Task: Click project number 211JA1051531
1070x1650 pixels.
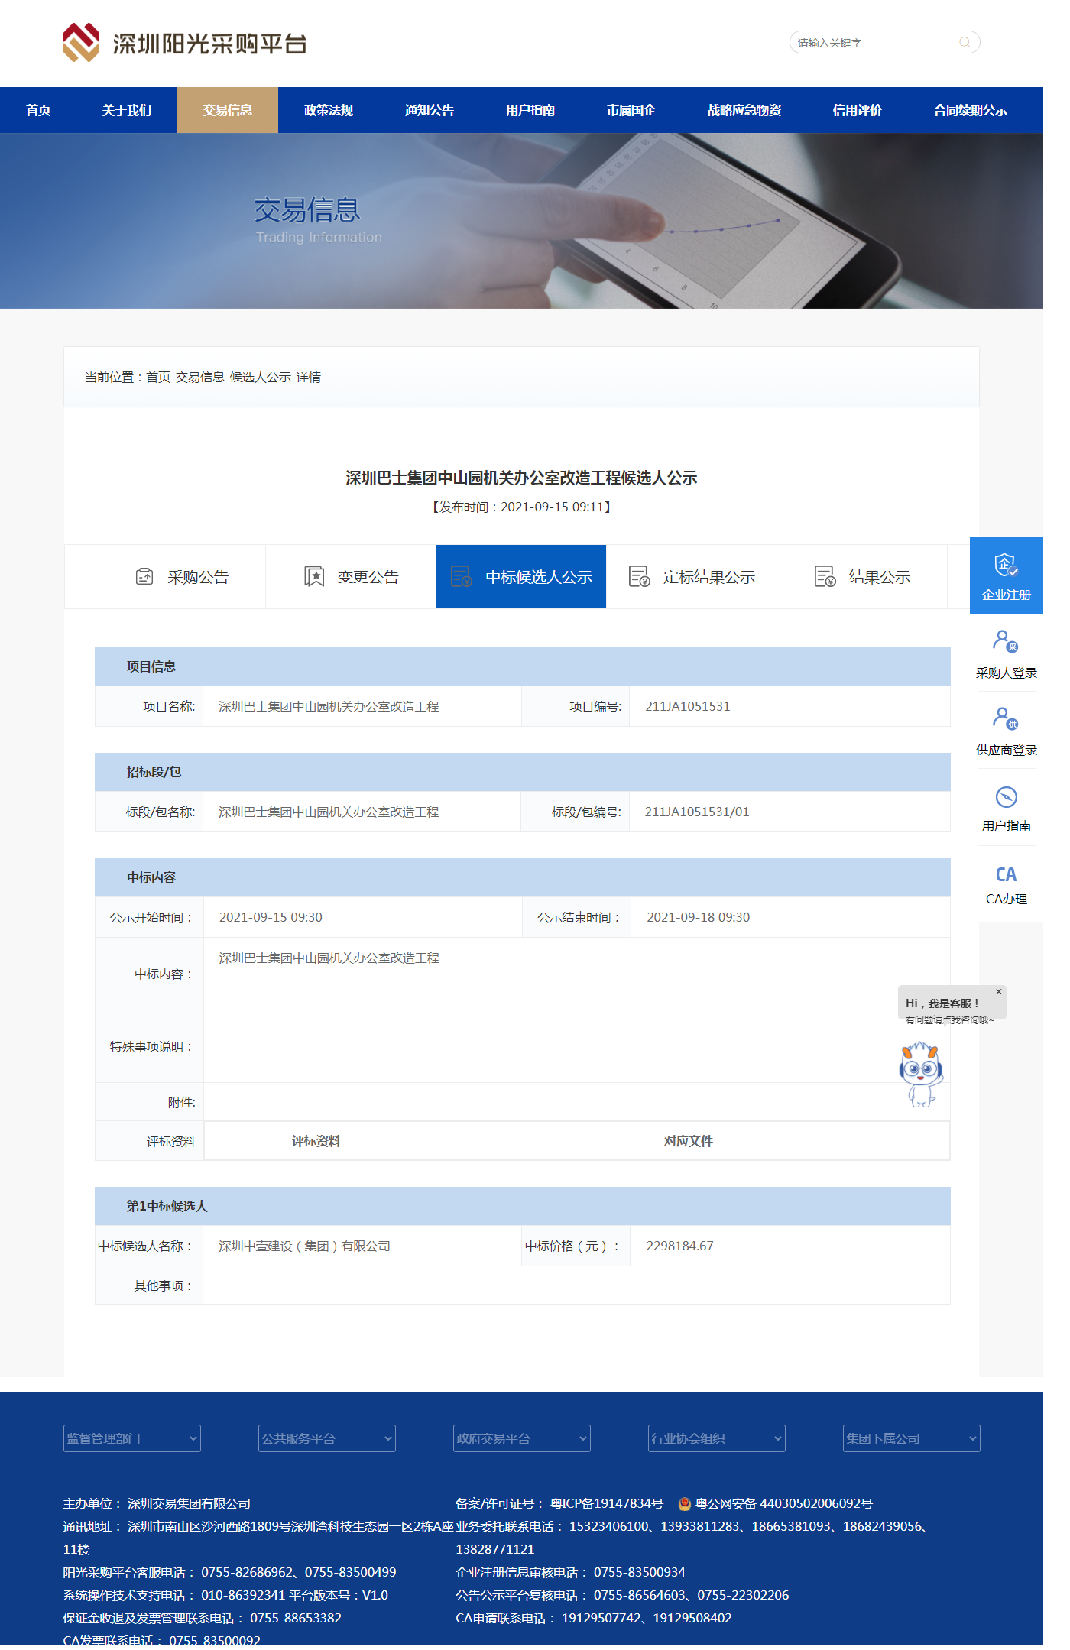Action: (688, 706)
